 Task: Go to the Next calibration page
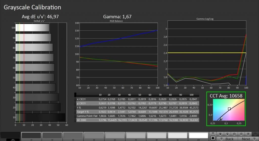(246, 139)
